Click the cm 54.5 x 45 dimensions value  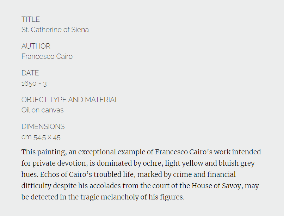(x=41, y=137)
